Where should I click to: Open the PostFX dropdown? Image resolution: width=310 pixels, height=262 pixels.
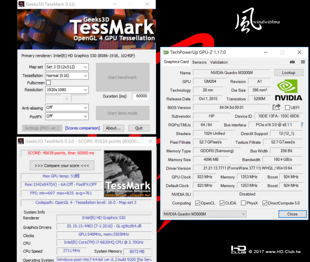click(x=67, y=116)
